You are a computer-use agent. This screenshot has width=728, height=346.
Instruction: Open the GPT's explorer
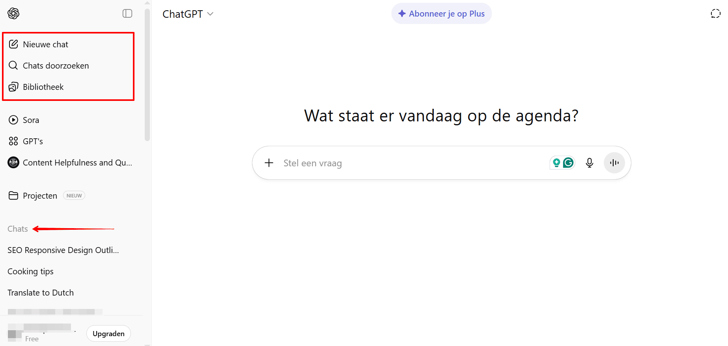click(x=32, y=141)
